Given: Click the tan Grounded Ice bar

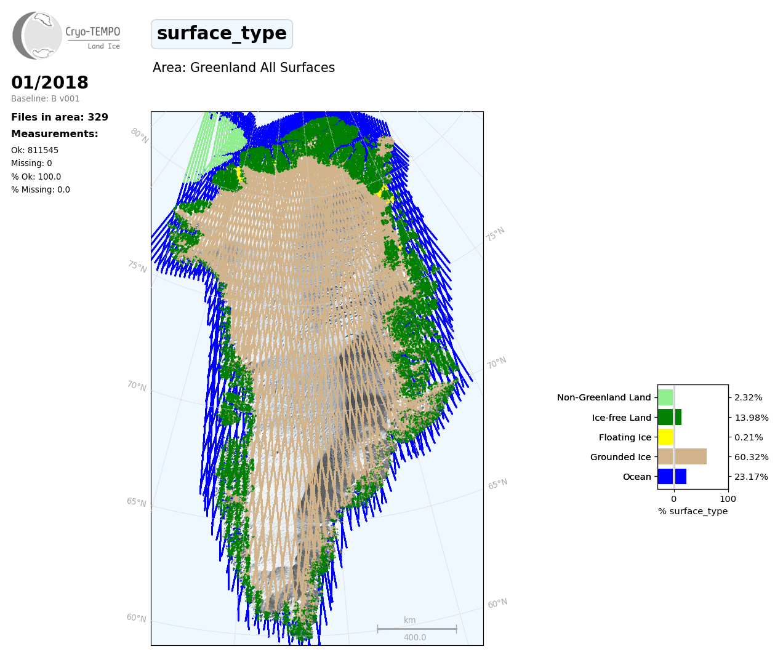Looking at the screenshot, I should (681, 457).
